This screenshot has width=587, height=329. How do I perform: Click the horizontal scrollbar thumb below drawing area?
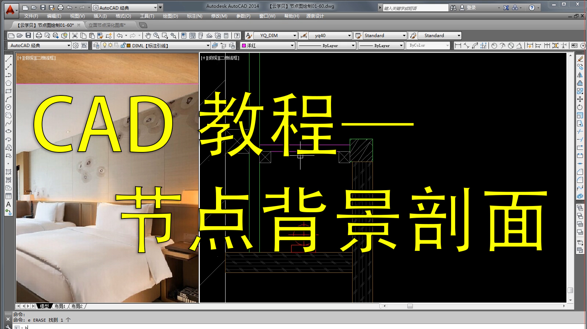pos(410,306)
